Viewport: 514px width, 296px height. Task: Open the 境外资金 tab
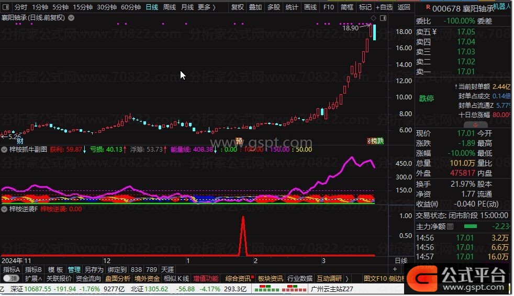147,279
